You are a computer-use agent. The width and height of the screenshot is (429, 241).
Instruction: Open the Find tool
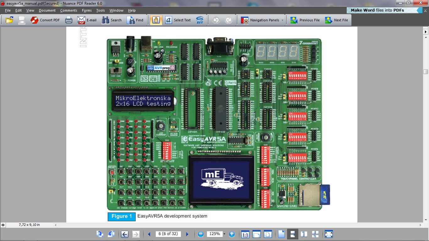135,20
